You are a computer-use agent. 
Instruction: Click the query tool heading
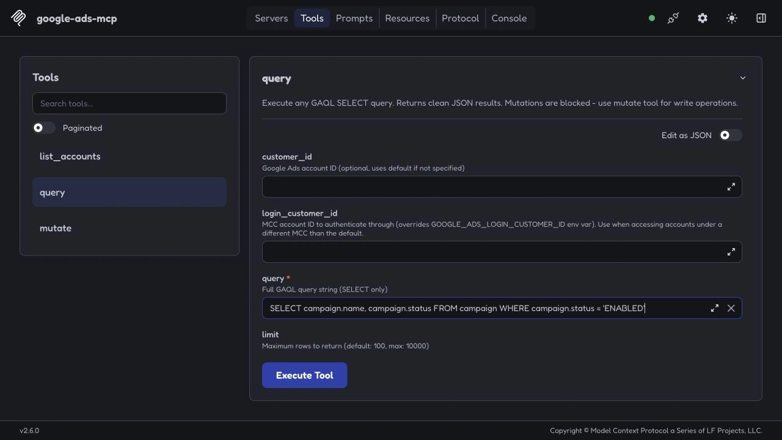[277, 79]
